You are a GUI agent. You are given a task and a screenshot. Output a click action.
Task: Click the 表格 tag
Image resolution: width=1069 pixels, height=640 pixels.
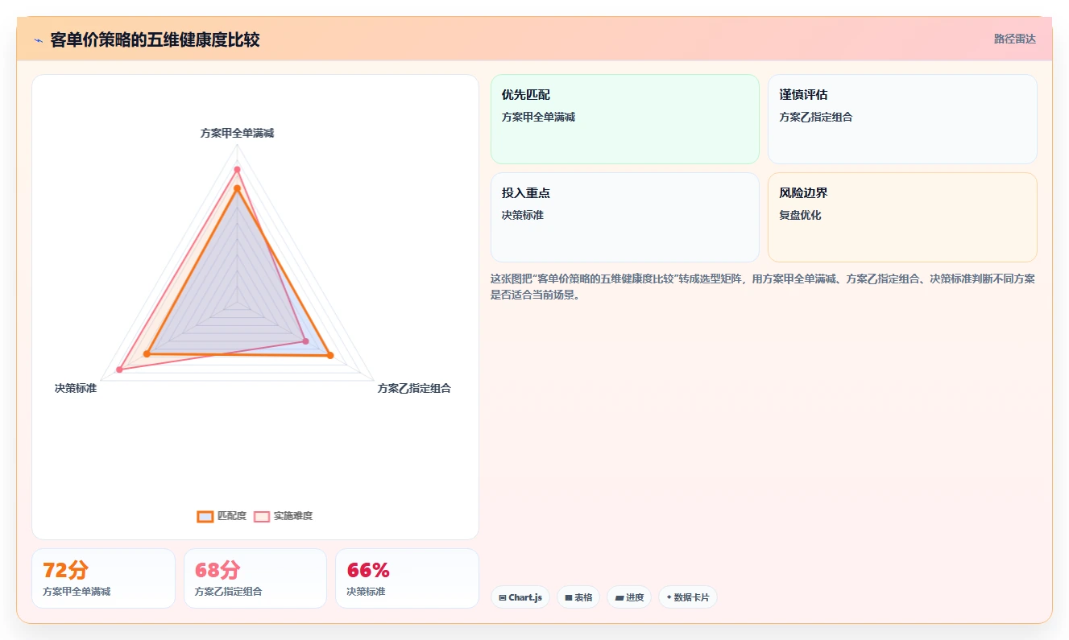point(578,597)
